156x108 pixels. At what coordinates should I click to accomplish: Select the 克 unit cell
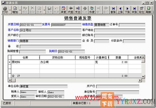click(x=101, y=62)
